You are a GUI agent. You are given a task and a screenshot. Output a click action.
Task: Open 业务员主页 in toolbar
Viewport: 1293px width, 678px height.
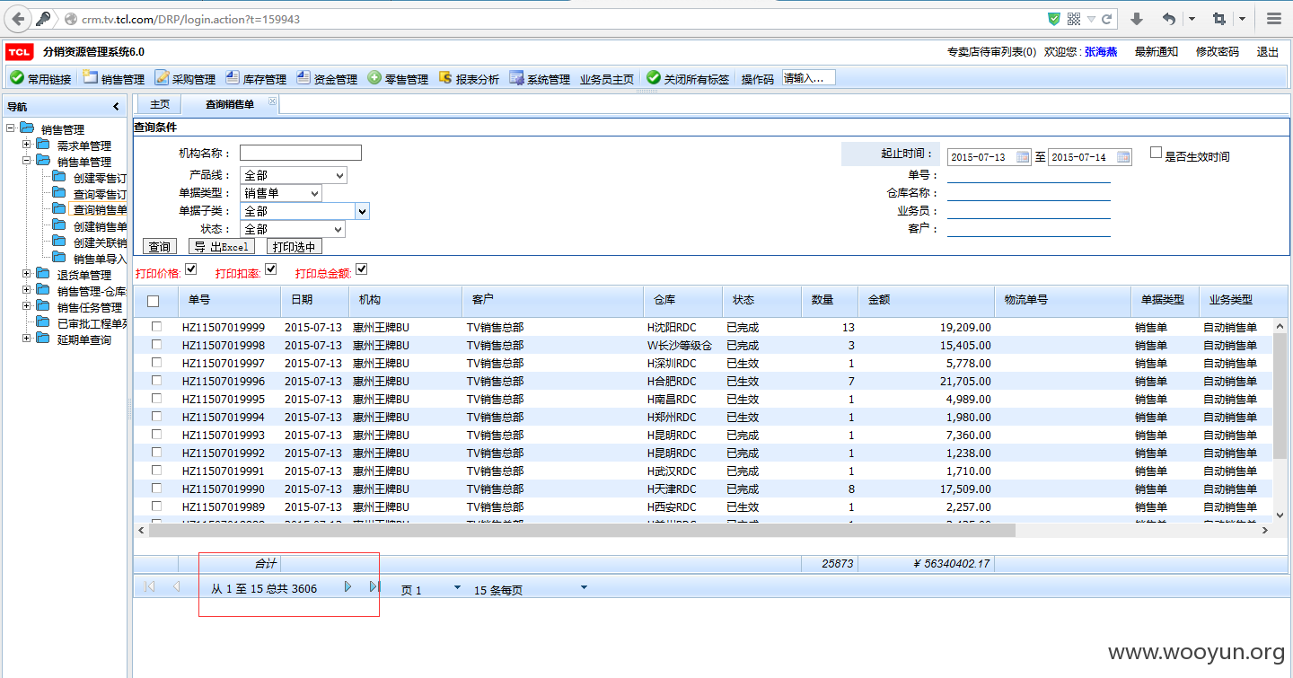[607, 79]
